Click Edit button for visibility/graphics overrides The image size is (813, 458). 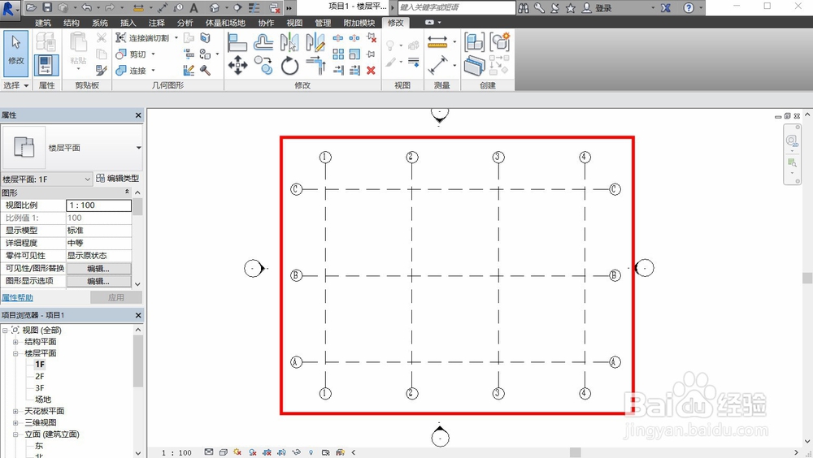tap(98, 268)
